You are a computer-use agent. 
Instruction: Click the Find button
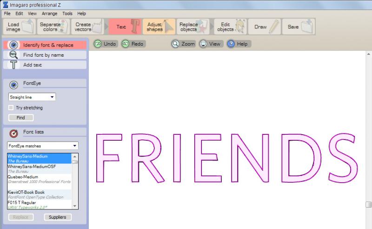pyautogui.click(x=21, y=118)
